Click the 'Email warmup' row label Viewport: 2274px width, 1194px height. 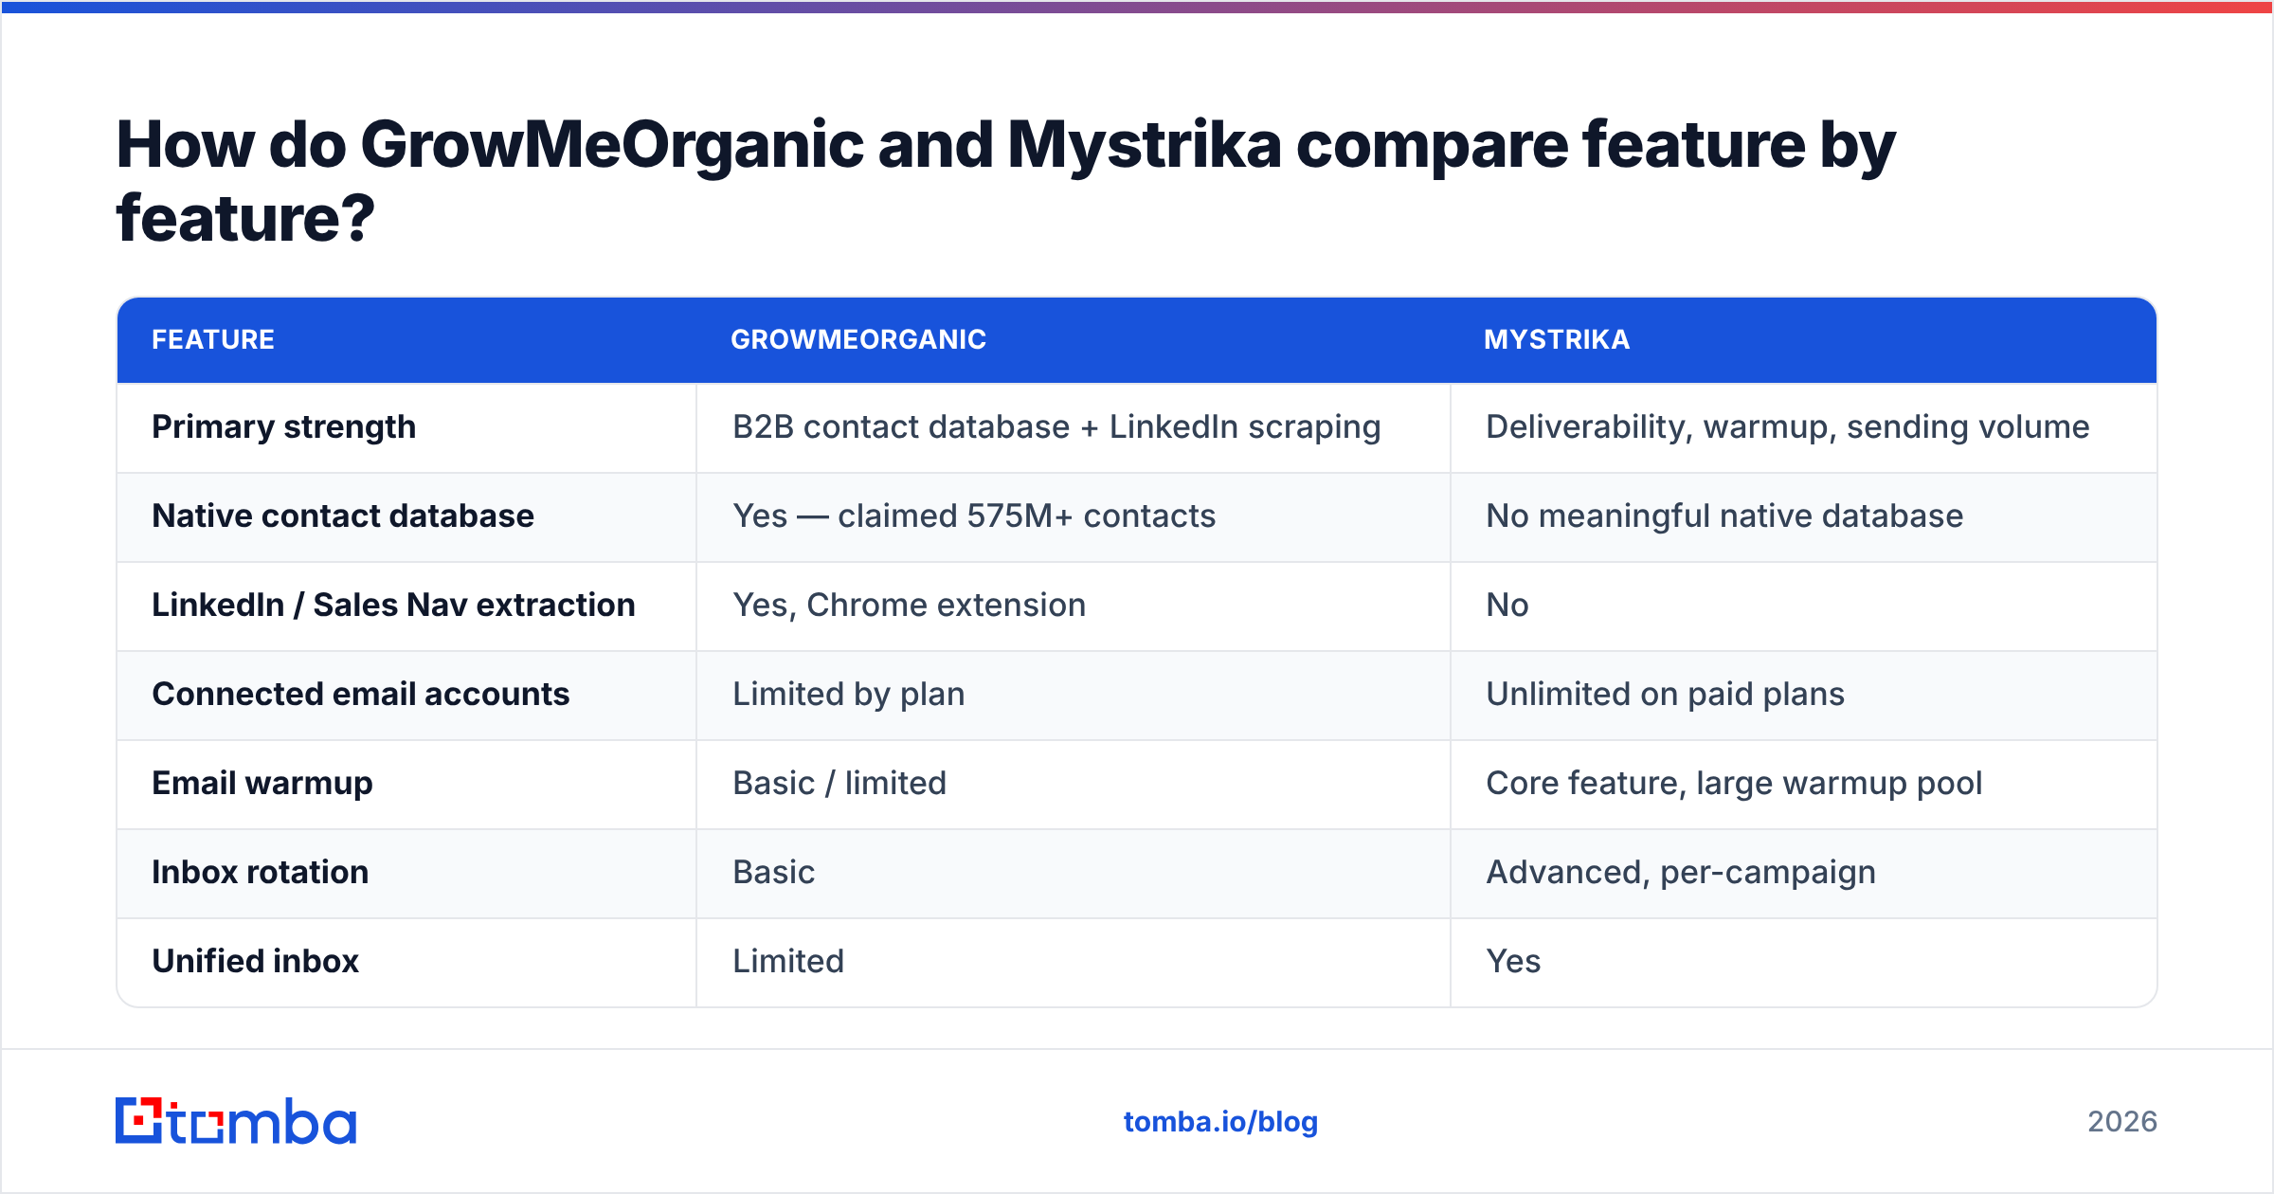(x=262, y=784)
